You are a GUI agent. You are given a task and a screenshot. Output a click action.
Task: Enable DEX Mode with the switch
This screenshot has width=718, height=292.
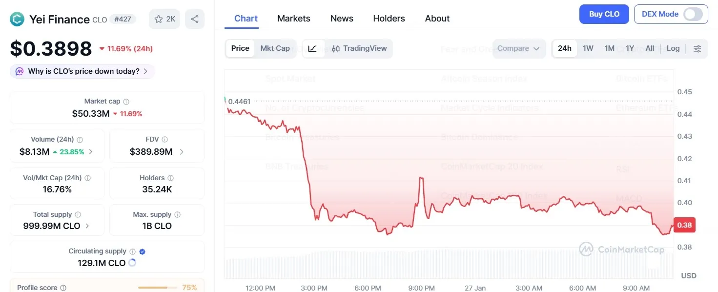[693, 14]
